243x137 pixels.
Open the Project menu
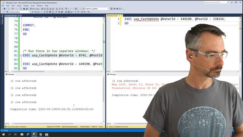26,6
